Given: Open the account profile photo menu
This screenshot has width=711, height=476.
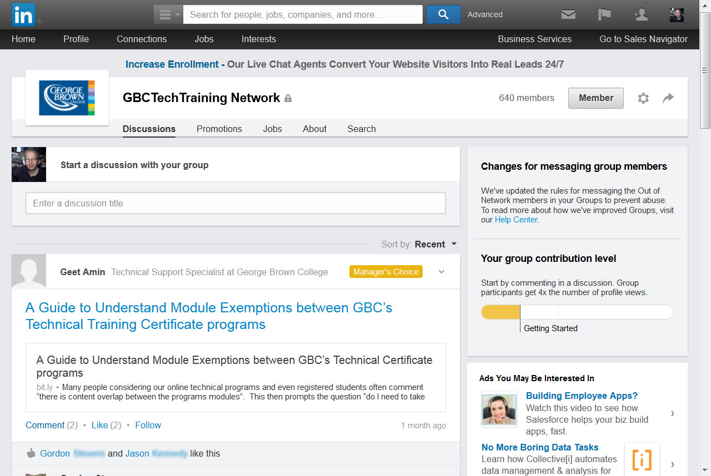Looking at the screenshot, I should point(677,15).
